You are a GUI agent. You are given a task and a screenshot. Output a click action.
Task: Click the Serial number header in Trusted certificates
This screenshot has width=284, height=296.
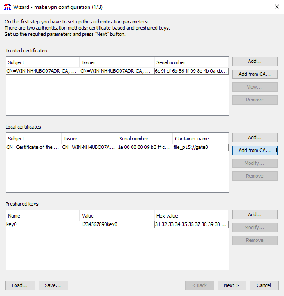tap(191, 62)
